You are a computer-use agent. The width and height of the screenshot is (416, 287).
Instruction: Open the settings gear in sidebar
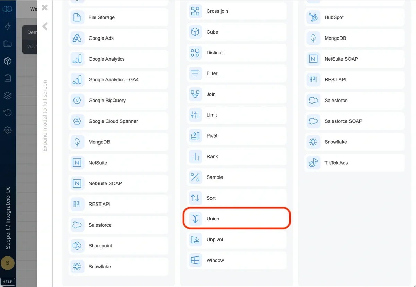pos(8,130)
